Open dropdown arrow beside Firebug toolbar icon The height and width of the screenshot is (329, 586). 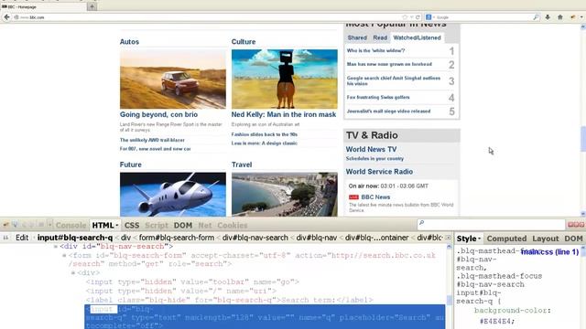(581, 17)
